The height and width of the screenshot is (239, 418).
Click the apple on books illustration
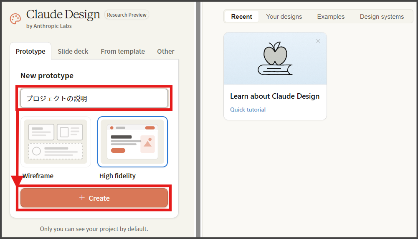point(275,59)
